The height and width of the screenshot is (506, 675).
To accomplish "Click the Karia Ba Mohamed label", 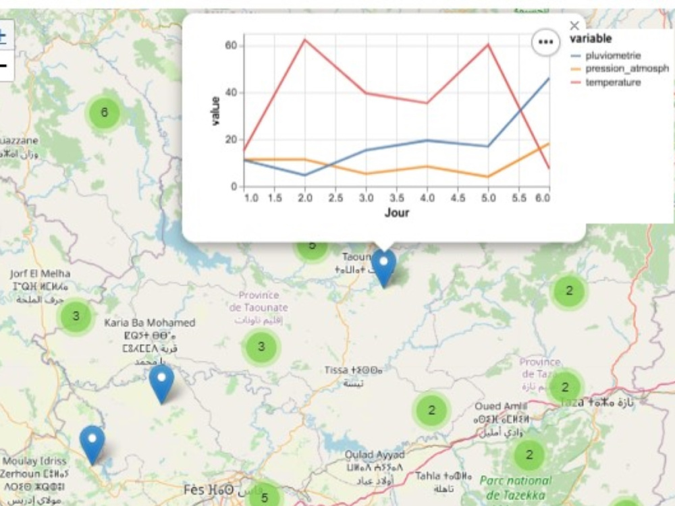I will pos(149,342).
